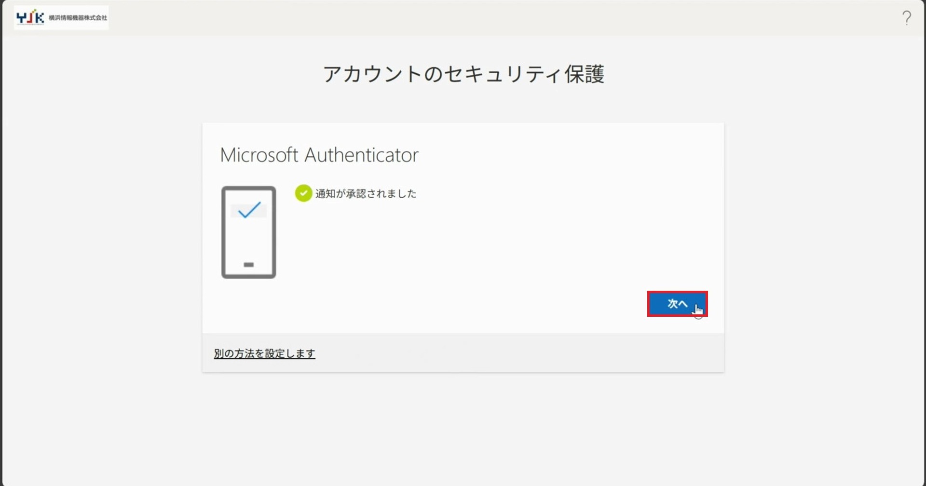The image size is (926, 486).
Task: Open the help question mark icon
Action: pyautogui.click(x=907, y=18)
